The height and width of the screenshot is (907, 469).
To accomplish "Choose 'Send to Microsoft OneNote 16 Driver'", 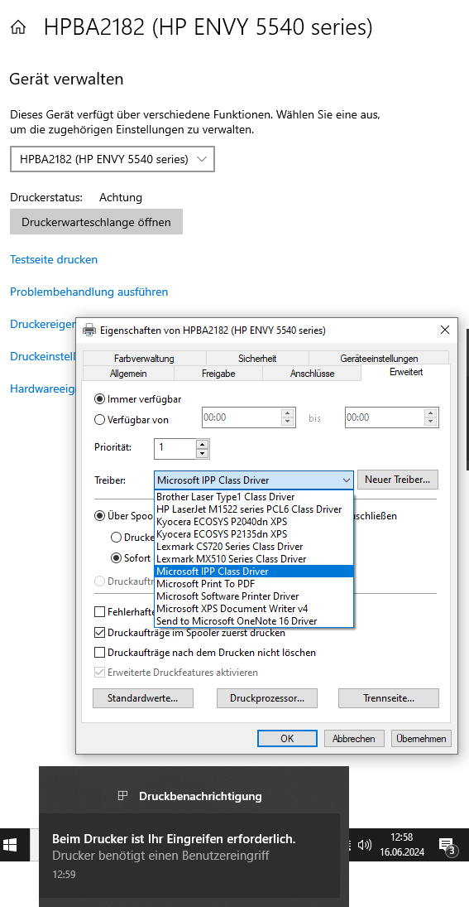I will 254,620.
